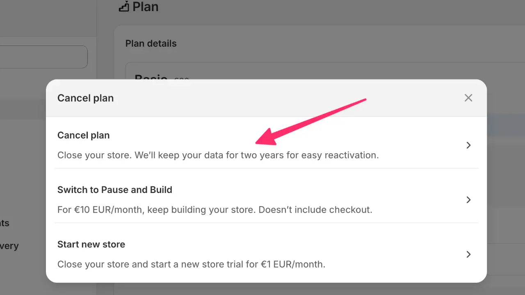
Task: Choose Switch to Pause and Build option
Action: click(115, 190)
